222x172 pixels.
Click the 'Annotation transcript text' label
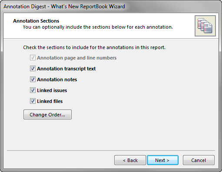[66, 69]
